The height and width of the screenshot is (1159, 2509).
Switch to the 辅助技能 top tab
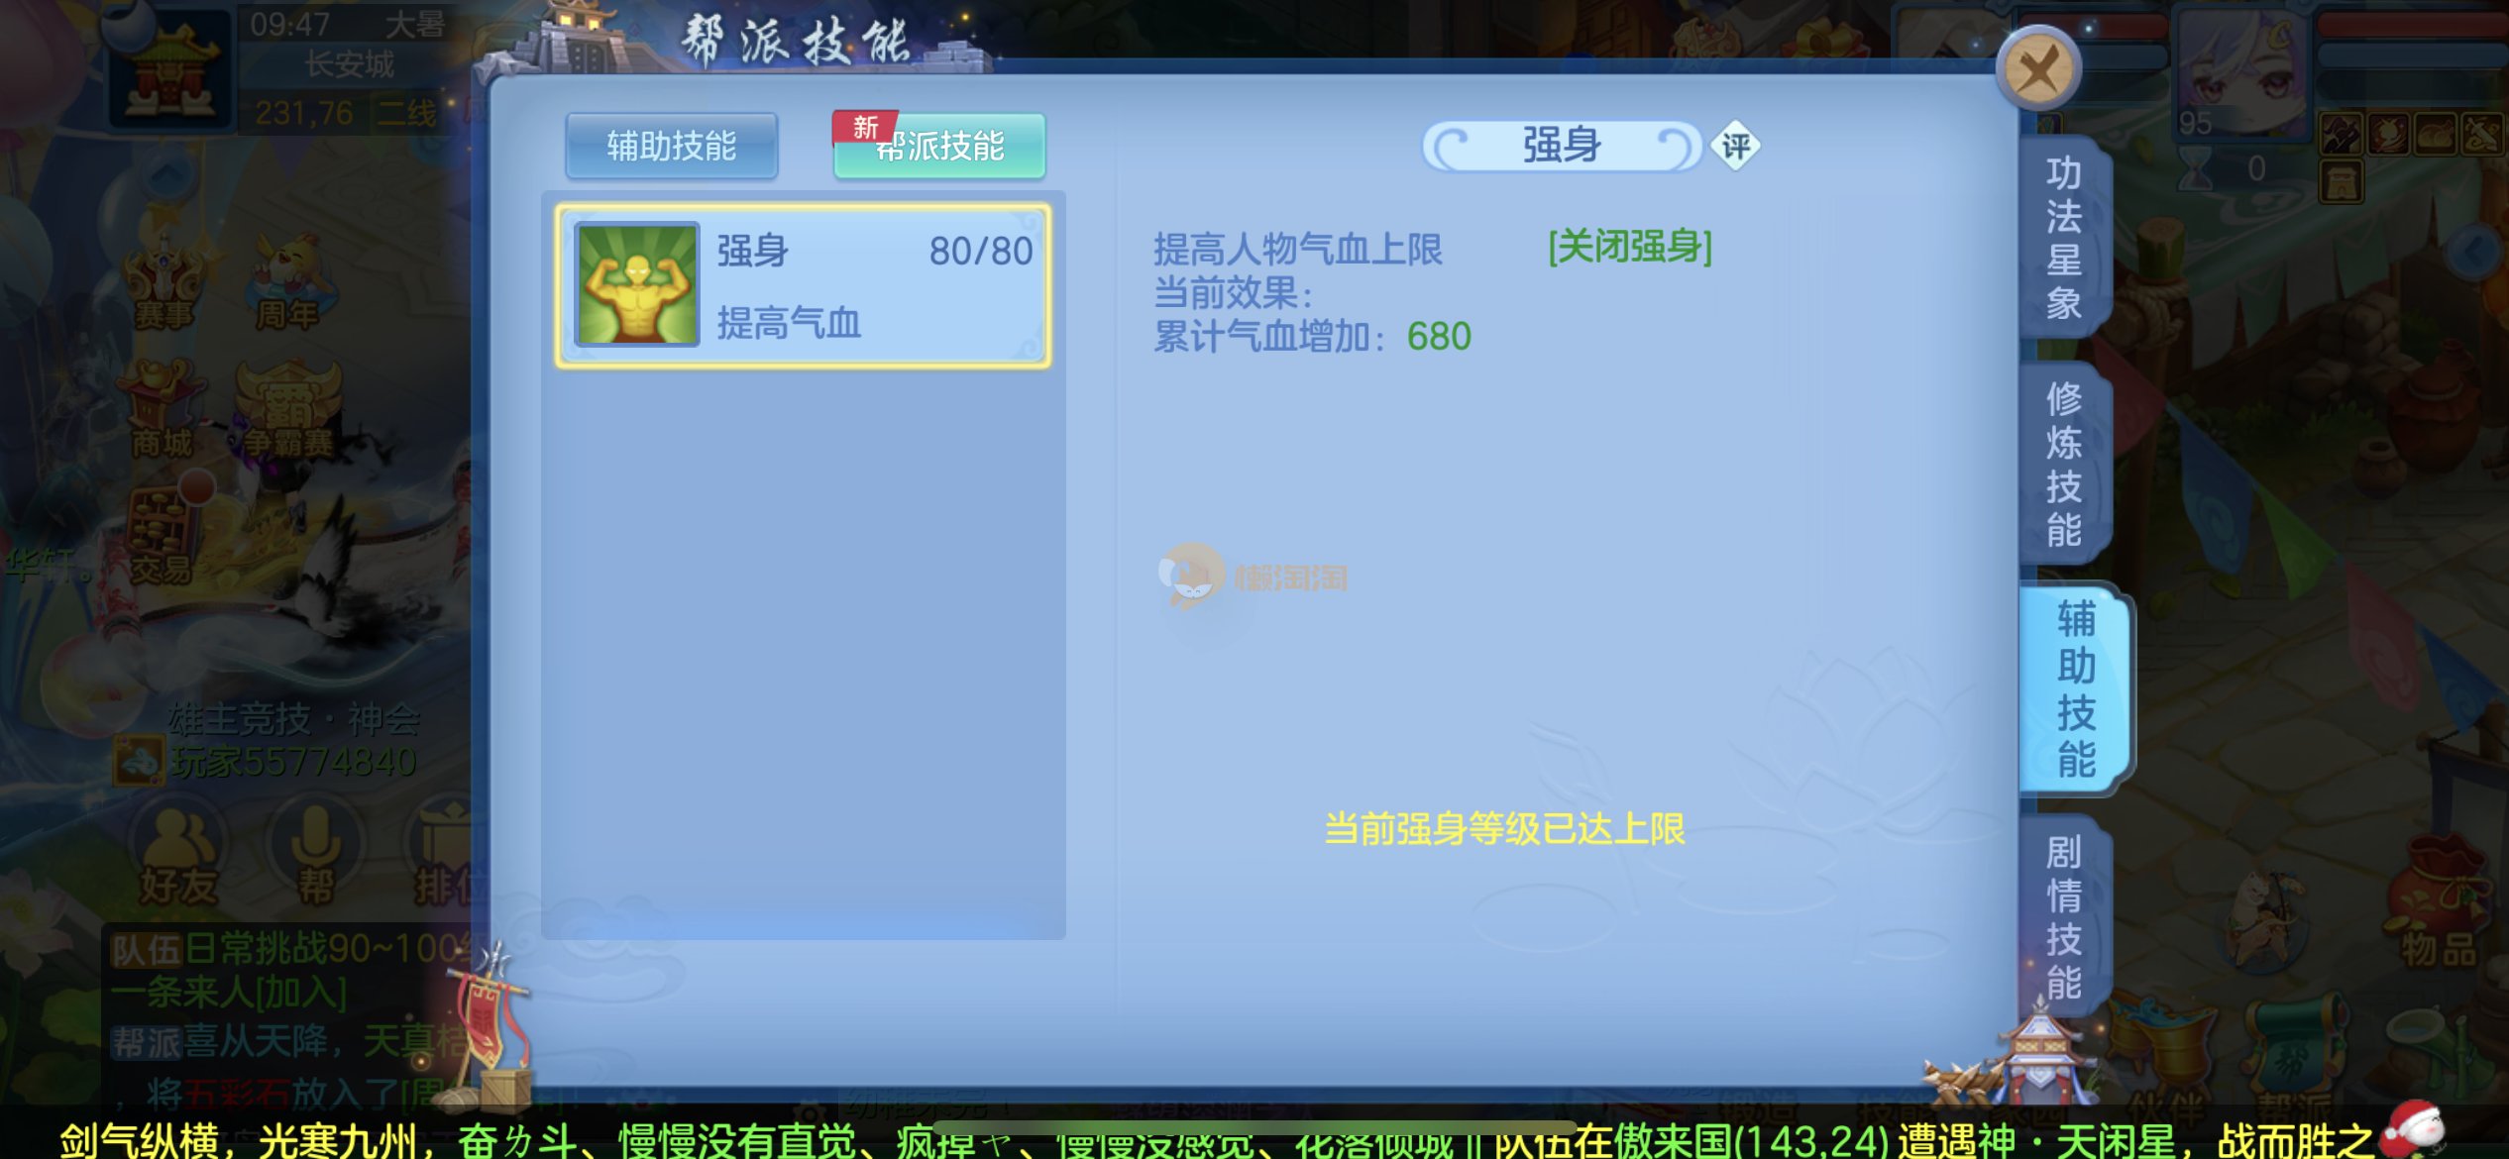671,147
